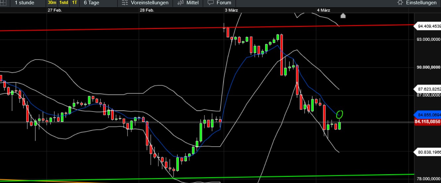Switch to the 30m timeframe
Screen dimensions: 441x183
click(x=52, y=3)
